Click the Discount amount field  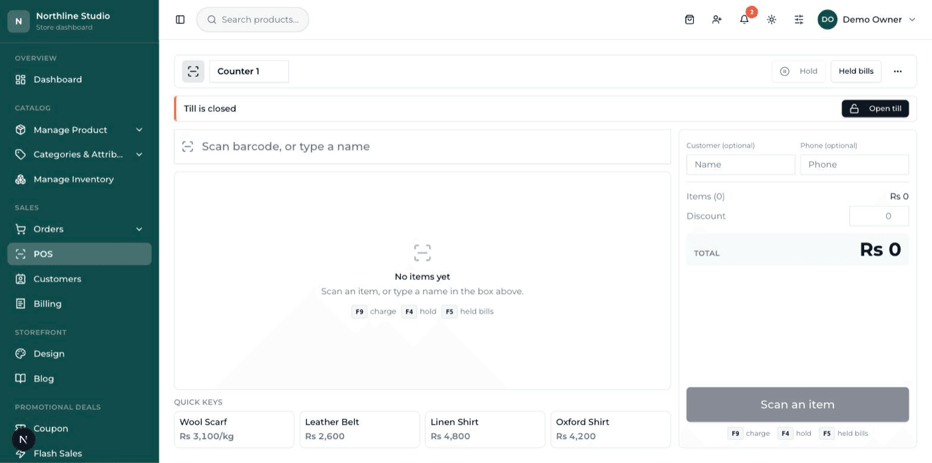(879, 216)
